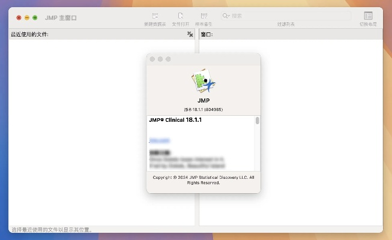The width and height of the screenshot is (392, 240).
Task: Minimize the JMP main window
Action: [27, 18]
